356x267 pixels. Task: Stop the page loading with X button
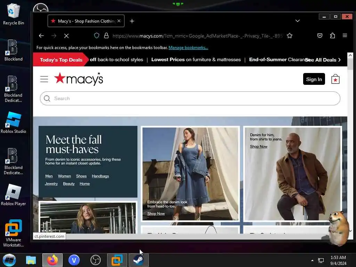(66, 36)
